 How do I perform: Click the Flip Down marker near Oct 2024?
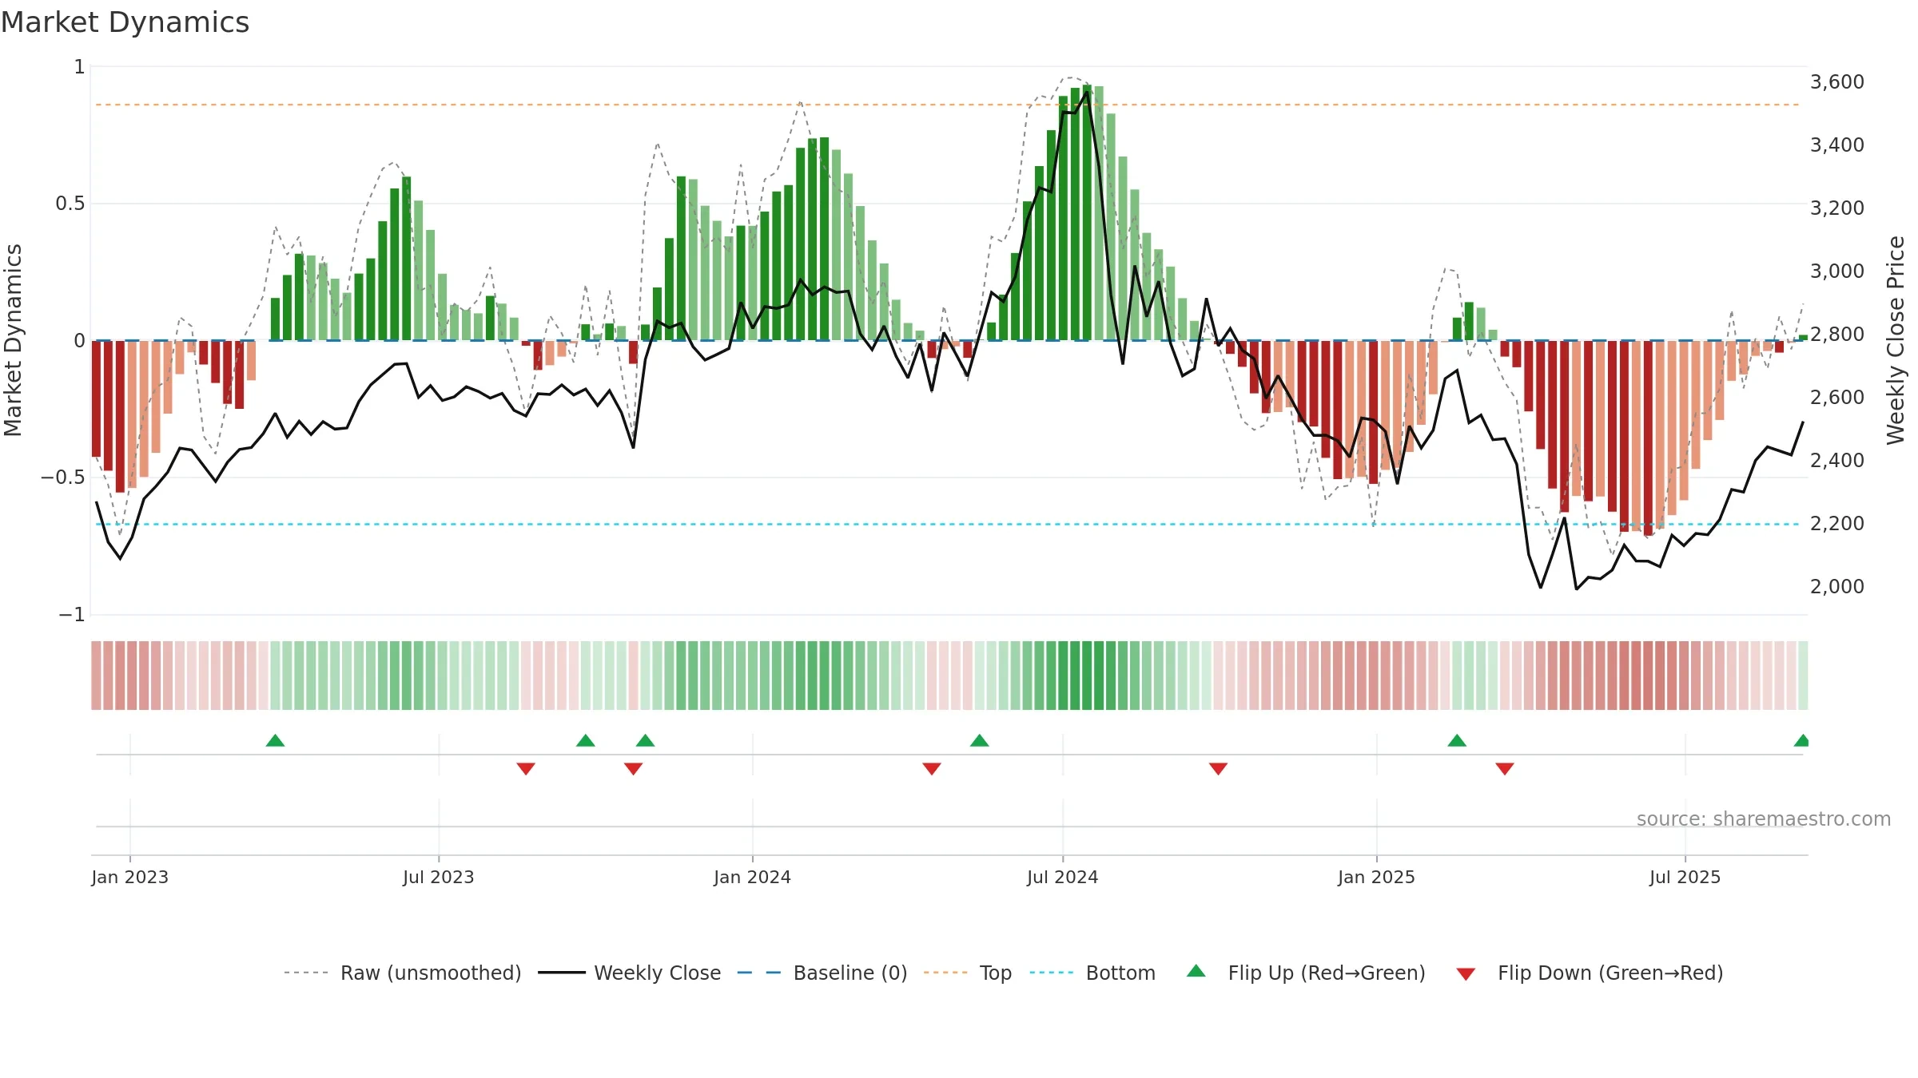(x=1218, y=769)
